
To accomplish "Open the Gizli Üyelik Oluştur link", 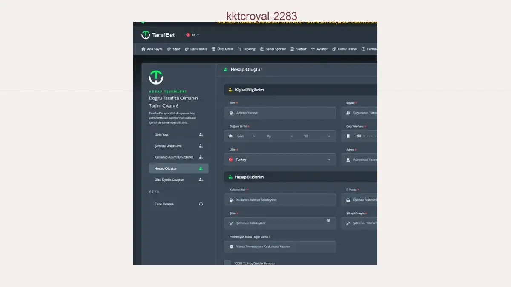I will coord(169,180).
